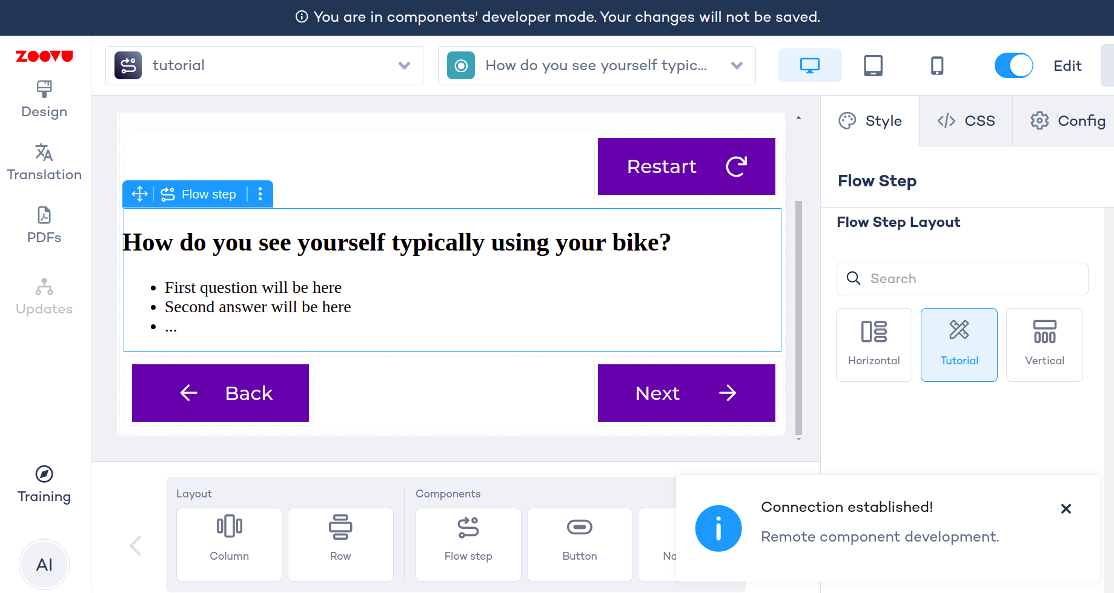This screenshot has height=593, width=1114.
Task: Click the AI assistant button
Action: coord(44,565)
